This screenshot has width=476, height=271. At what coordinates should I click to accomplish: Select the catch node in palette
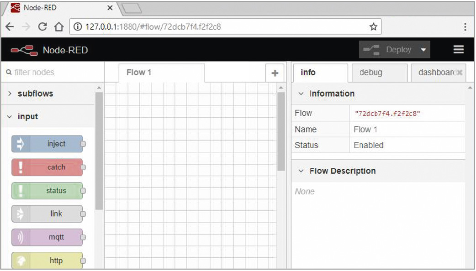pos(47,167)
